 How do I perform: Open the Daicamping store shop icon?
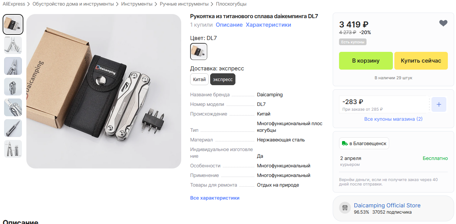point(345,208)
